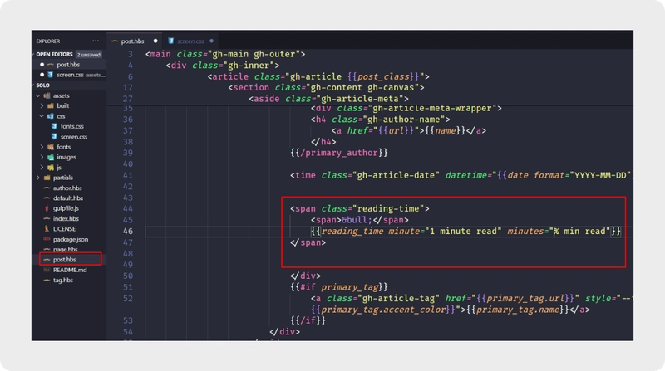
Task: Switch to the post.hbs editor tab
Action: click(132, 41)
